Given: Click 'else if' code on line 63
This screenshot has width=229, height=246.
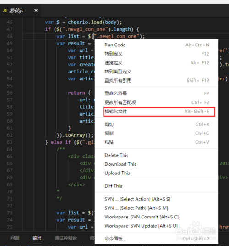Looking at the screenshot, I should click(61, 142).
